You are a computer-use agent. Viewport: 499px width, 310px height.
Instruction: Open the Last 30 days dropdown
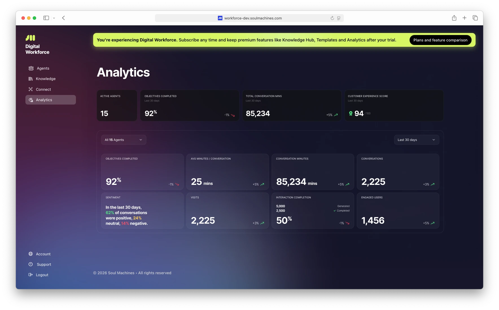coord(417,140)
